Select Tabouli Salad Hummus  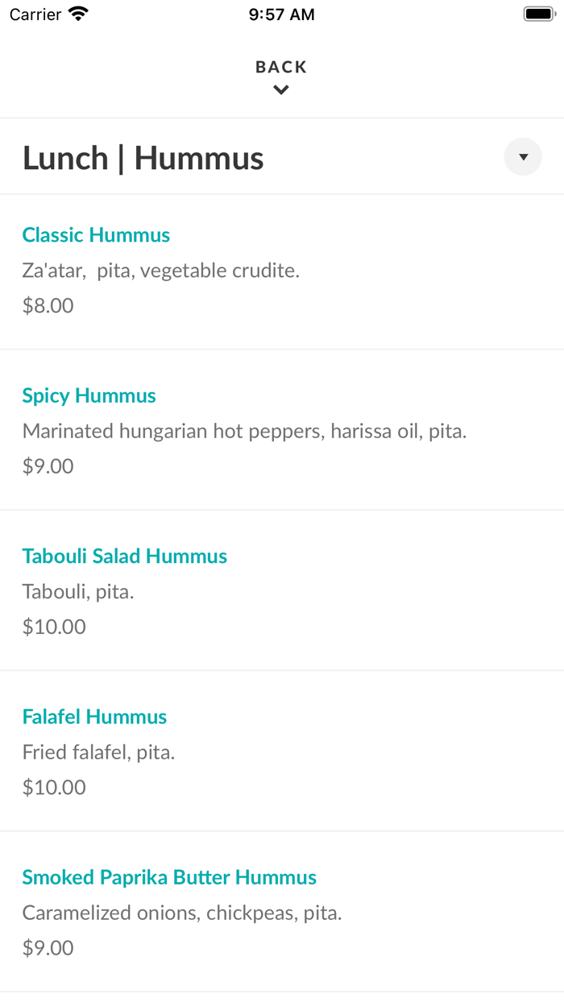coord(124,556)
